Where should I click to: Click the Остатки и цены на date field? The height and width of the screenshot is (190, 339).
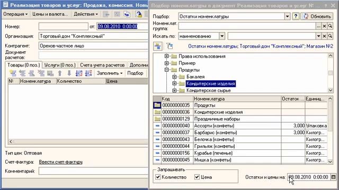click(309, 177)
